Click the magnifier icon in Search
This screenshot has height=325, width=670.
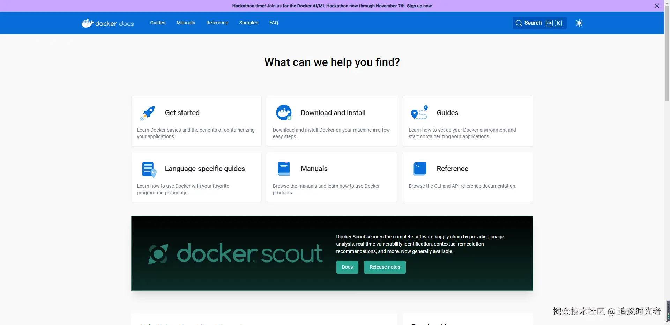pyautogui.click(x=519, y=23)
